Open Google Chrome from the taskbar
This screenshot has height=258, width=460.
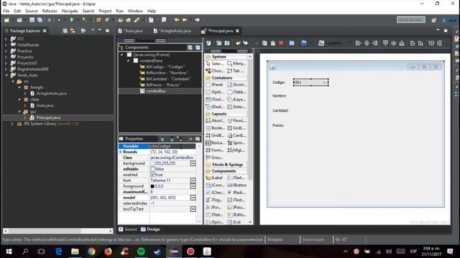point(91,252)
